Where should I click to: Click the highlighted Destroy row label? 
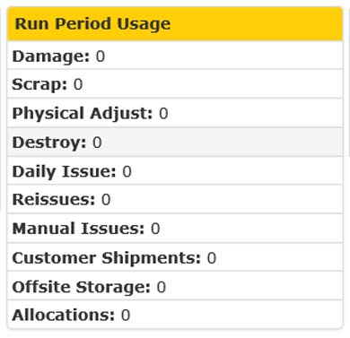pyautogui.click(x=49, y=143)
